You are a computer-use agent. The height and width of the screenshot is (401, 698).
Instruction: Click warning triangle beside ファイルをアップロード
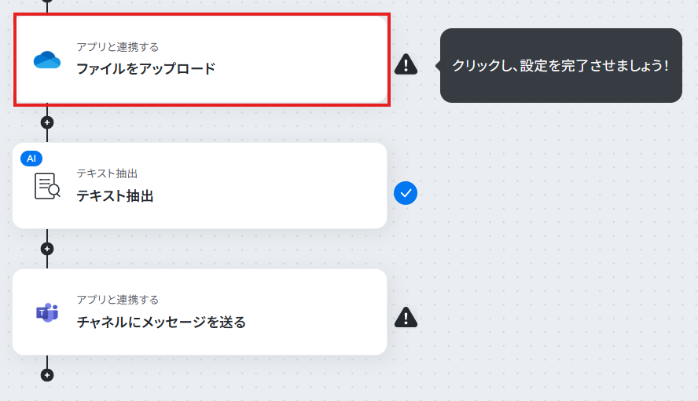pos(406,64)
